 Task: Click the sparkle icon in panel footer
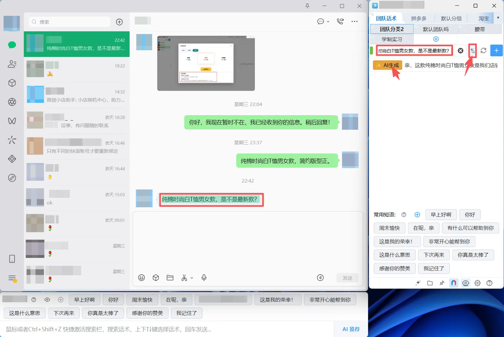click(x=418, y=283)
